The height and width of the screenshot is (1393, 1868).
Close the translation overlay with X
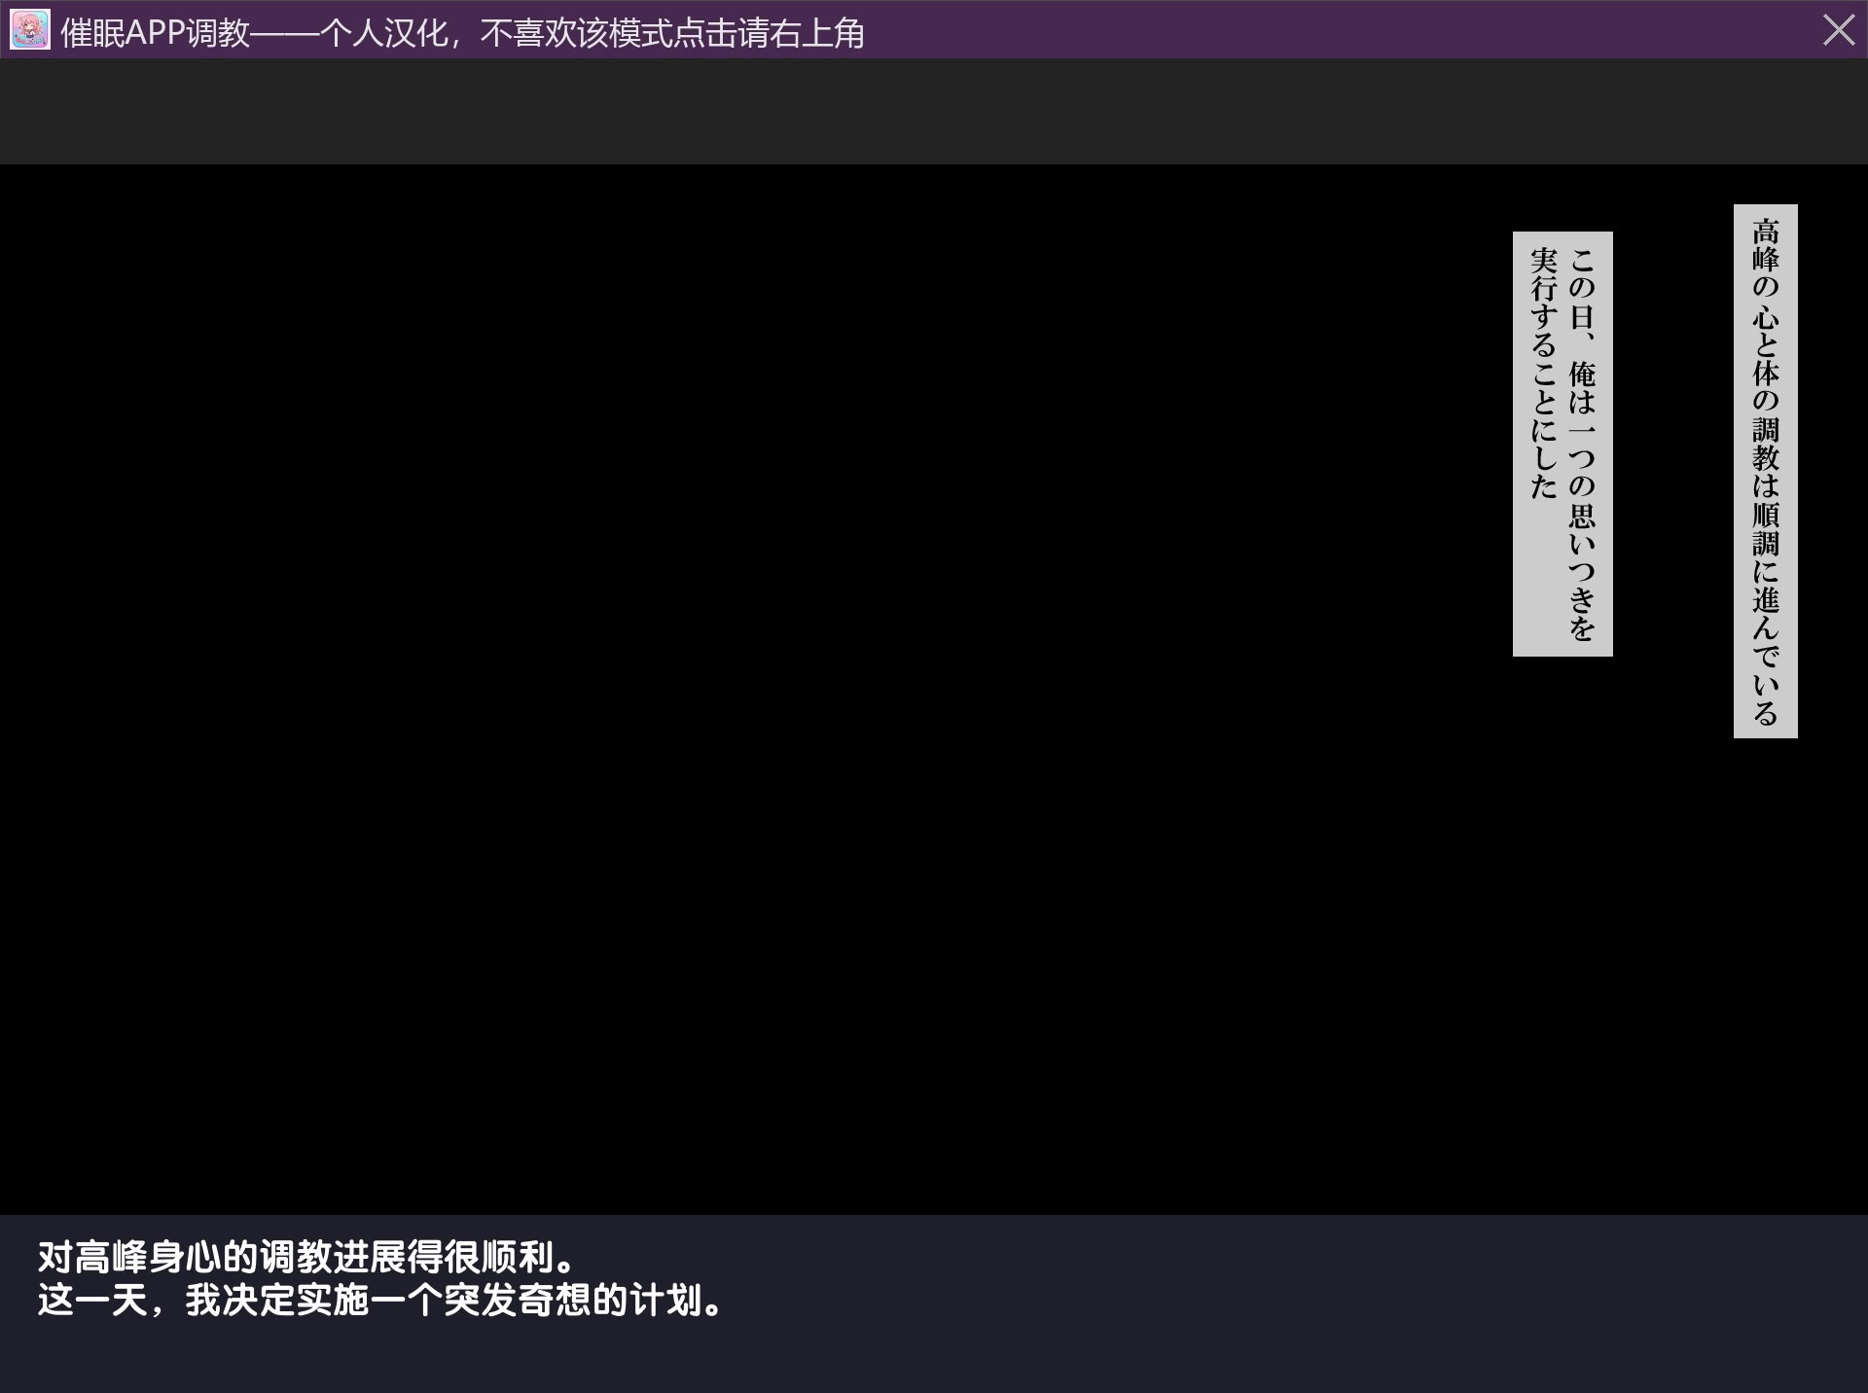point(1838,30)
